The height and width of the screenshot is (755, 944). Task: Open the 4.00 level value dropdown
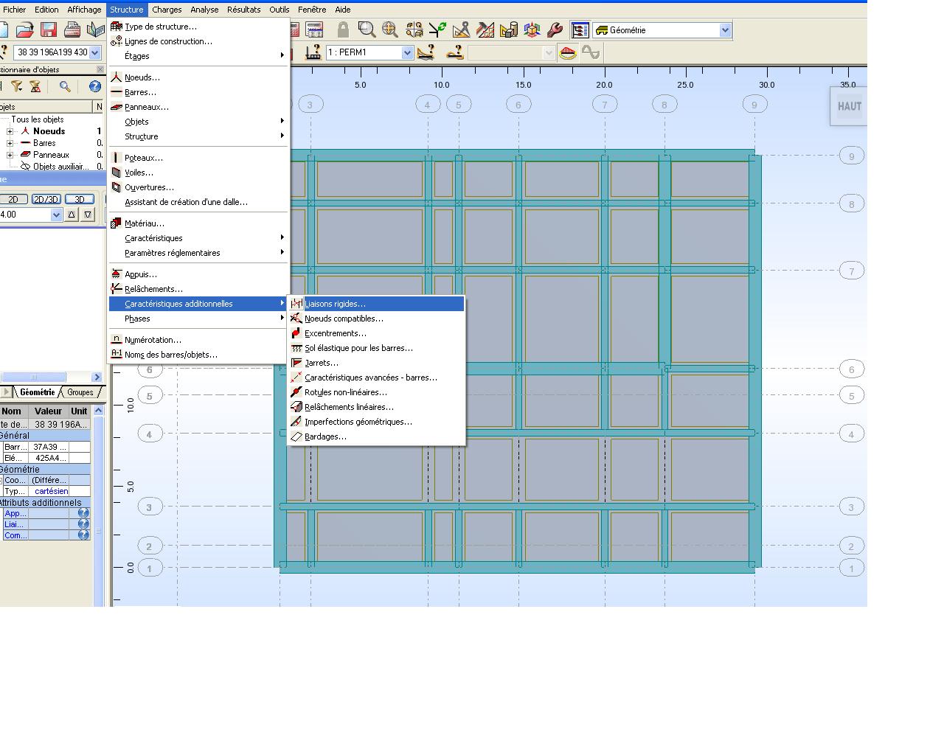56,215
